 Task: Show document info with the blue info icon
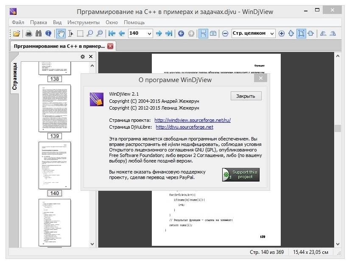(x=48, y=33)
